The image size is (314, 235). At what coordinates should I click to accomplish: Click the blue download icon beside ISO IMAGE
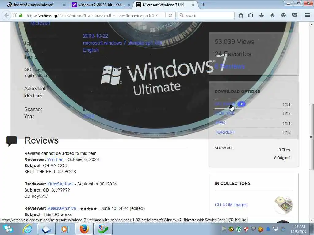click(242, 104)
